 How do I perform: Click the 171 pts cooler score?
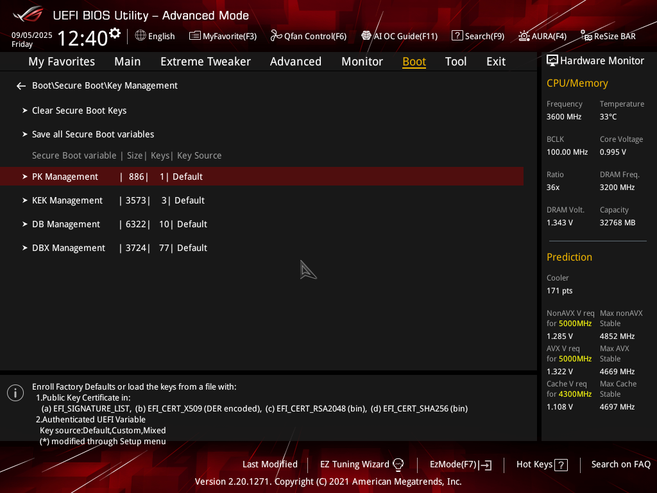click(x=559, y=291)
